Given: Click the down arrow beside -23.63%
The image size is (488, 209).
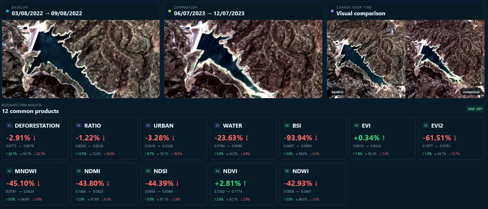Looking at the screenshot, I should [x=246, y=138].
